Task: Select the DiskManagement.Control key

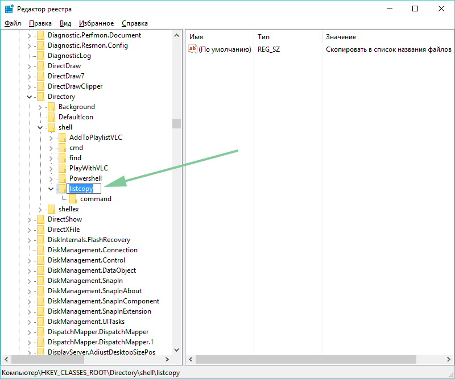Action: pos(86,260)
